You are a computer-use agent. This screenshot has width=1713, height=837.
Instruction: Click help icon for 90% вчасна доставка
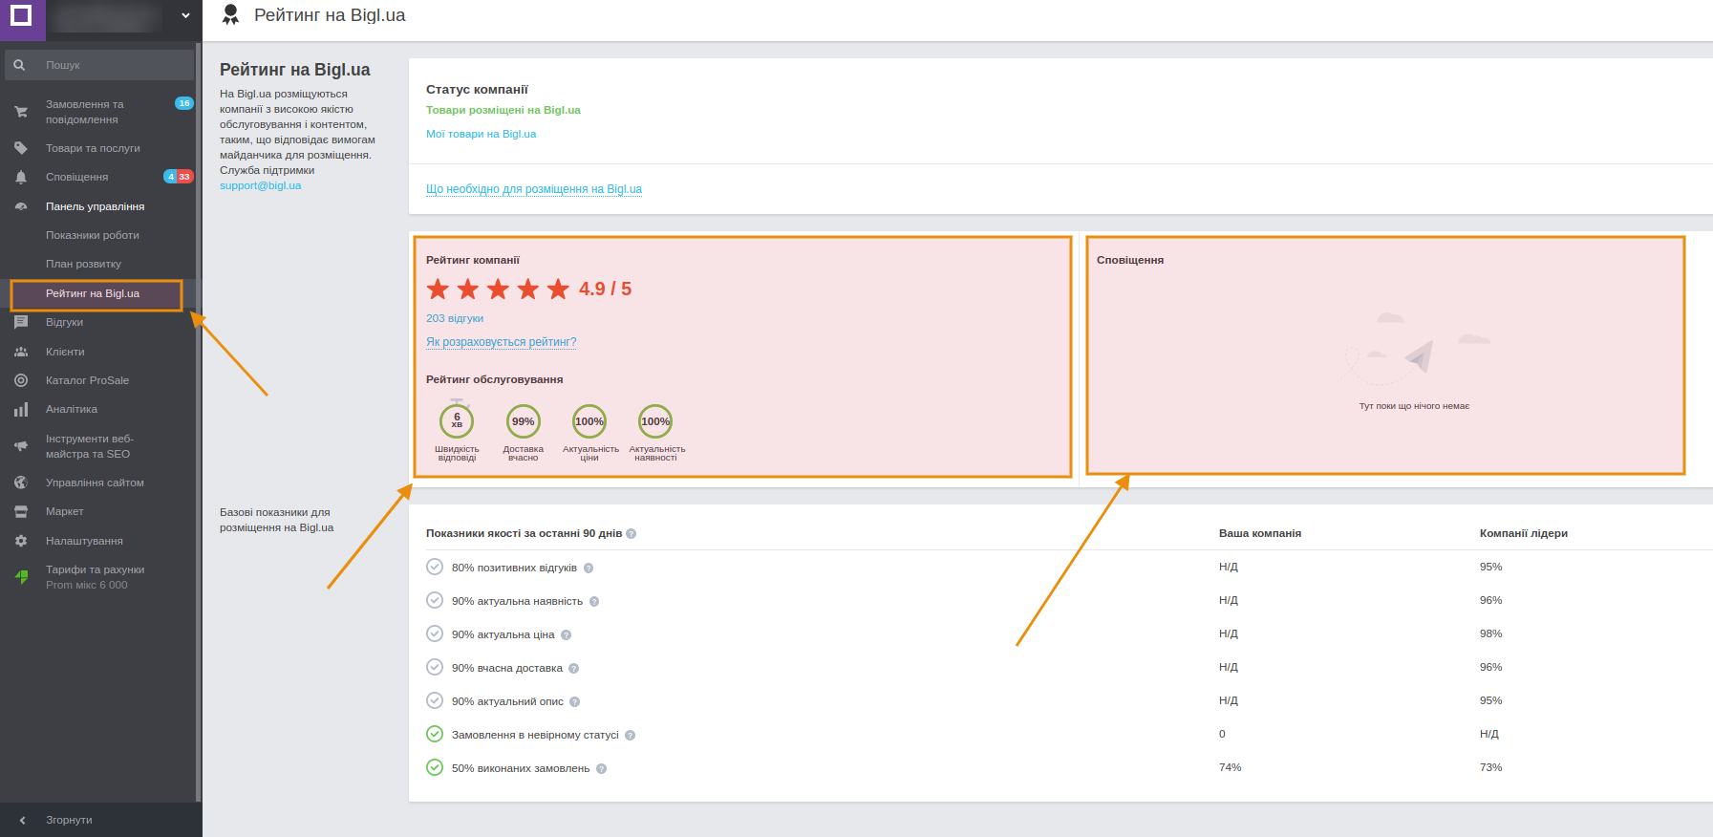[x=574, y=668]
